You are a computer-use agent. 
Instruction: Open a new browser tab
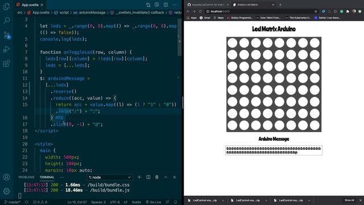pyautogui.click(x=280, y=5)
